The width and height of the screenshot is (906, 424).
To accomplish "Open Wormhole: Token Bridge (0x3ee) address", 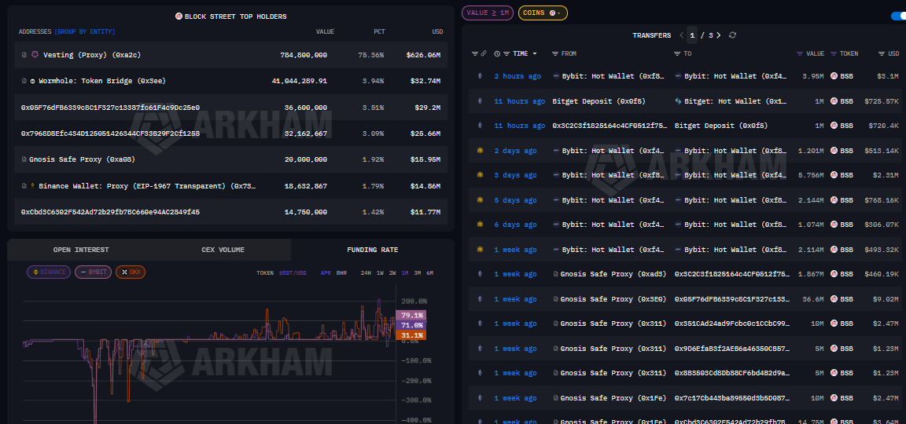I will (x=102, y=82).
